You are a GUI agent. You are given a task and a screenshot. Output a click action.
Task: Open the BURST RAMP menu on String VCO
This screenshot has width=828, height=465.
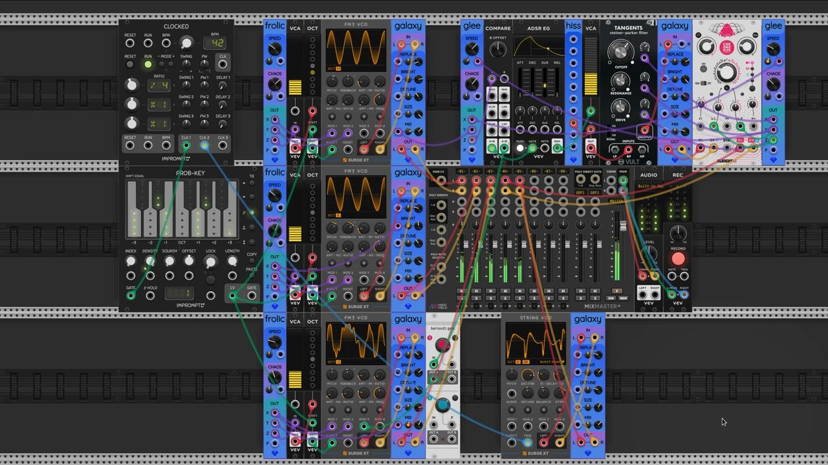pos(552,362)
